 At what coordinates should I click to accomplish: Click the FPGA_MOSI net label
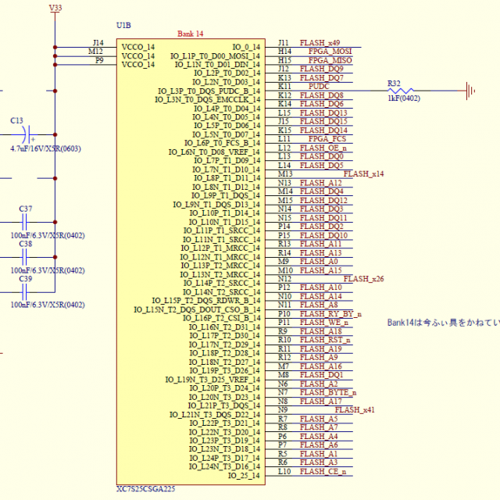click(x=330, y=52)
